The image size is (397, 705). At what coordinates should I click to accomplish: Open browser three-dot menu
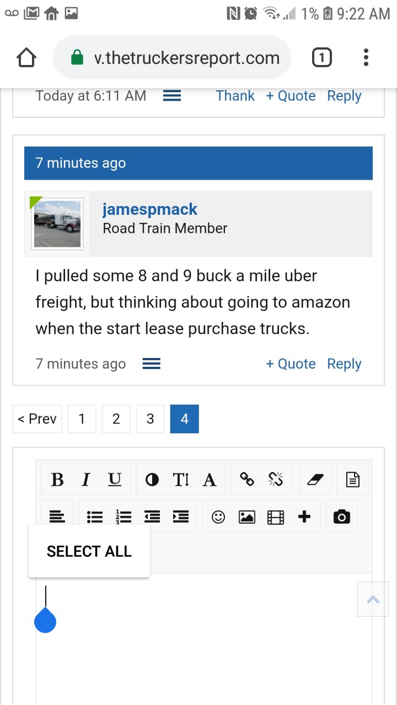[x=366, y=57]
